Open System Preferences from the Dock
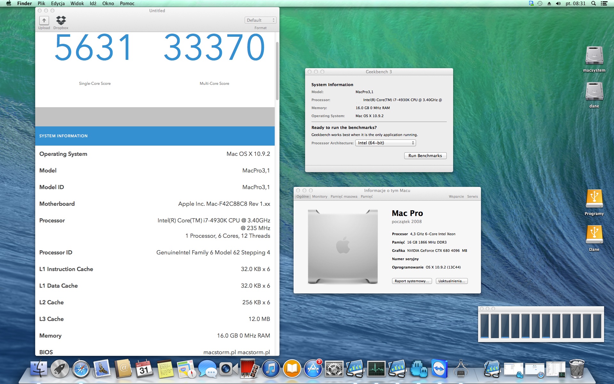Image resolution: width=614 pixels, height=384 pixels. (334, 369)
